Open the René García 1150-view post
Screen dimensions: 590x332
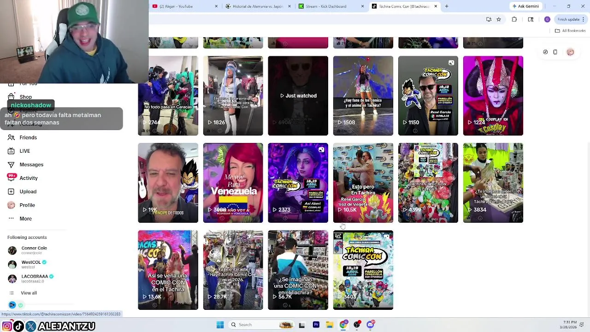click(x=428, y=96)
